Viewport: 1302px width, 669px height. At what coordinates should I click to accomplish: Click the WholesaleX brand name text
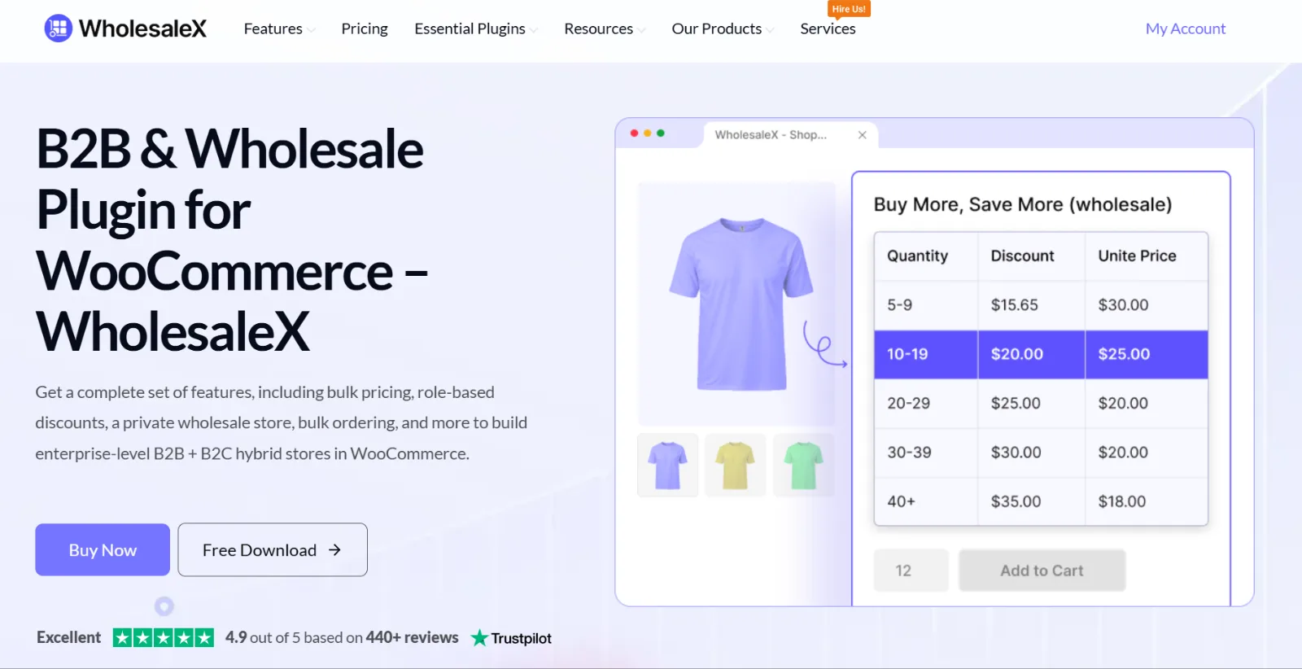click(143, 28)
